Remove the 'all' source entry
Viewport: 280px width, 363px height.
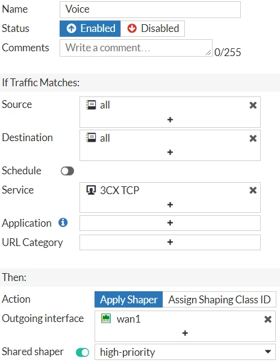point(253,106)
